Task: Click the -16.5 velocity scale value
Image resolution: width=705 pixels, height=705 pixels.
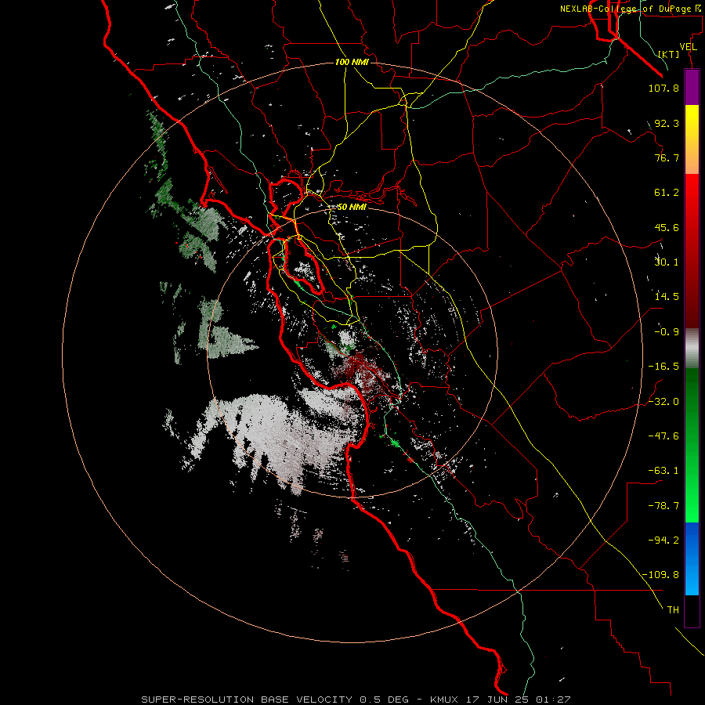Action: (663, 367)
